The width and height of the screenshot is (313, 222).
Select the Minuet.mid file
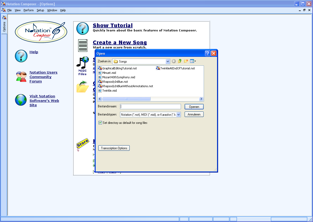[107, 73]
